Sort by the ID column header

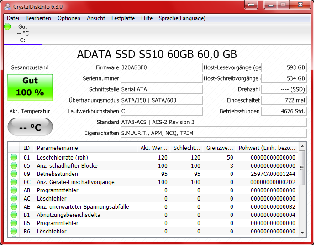coord(26,148)
